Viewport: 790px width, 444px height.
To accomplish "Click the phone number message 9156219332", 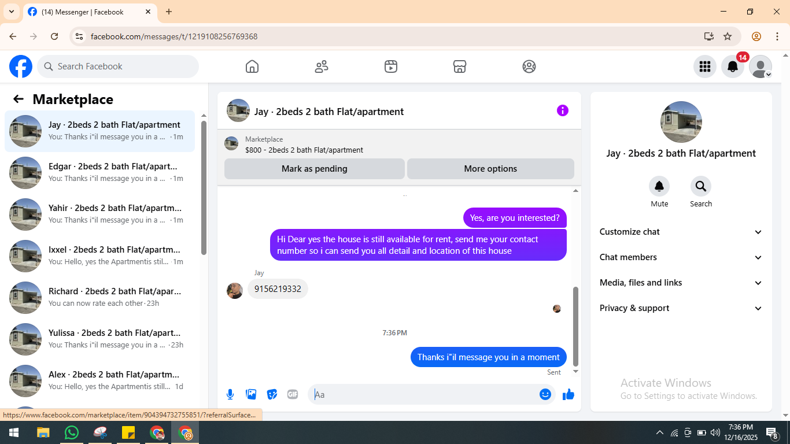I will click(278, 289).
